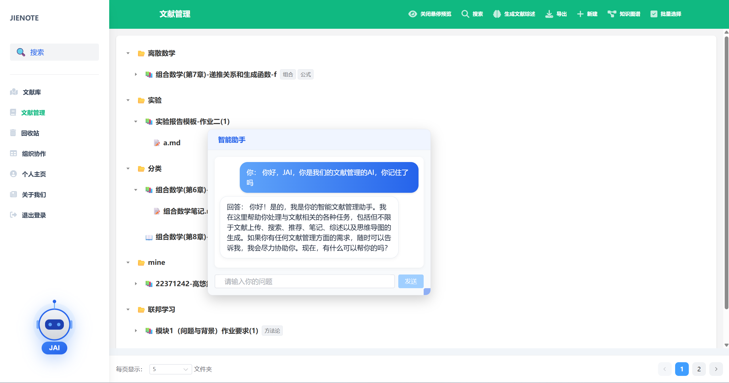Go to 组织协作 sidebar item
The width and height of the screenshot is (729, 383).
coord(34,154)
